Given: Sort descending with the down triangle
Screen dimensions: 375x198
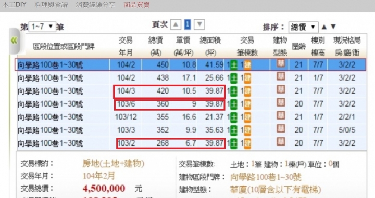Looking at the screenshot, I should (333, 27).
